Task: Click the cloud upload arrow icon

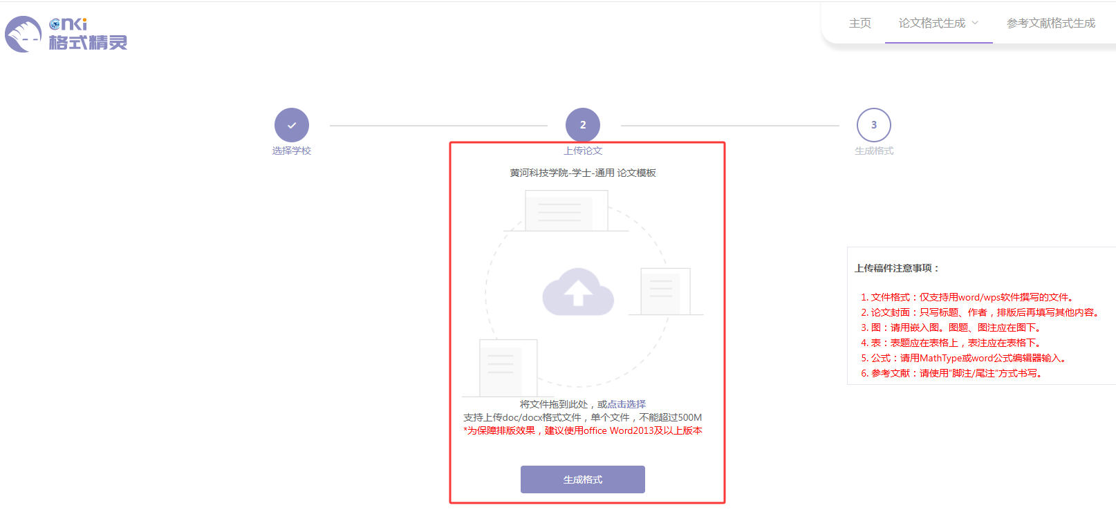Action: [x=578, y=292]
